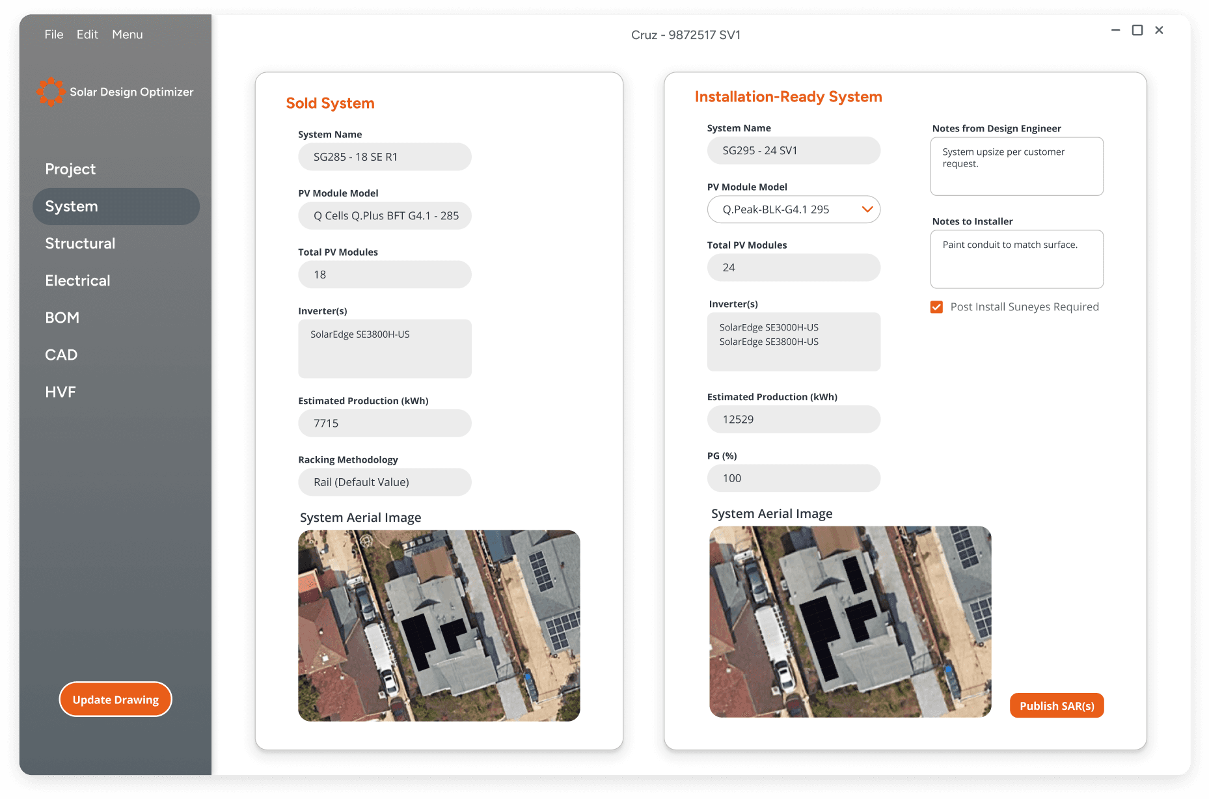Viewport: 1209px width, 799px height.
Task: Click the Installation-Ready Inverter(s) list box
Action: [x=794, y=342]
